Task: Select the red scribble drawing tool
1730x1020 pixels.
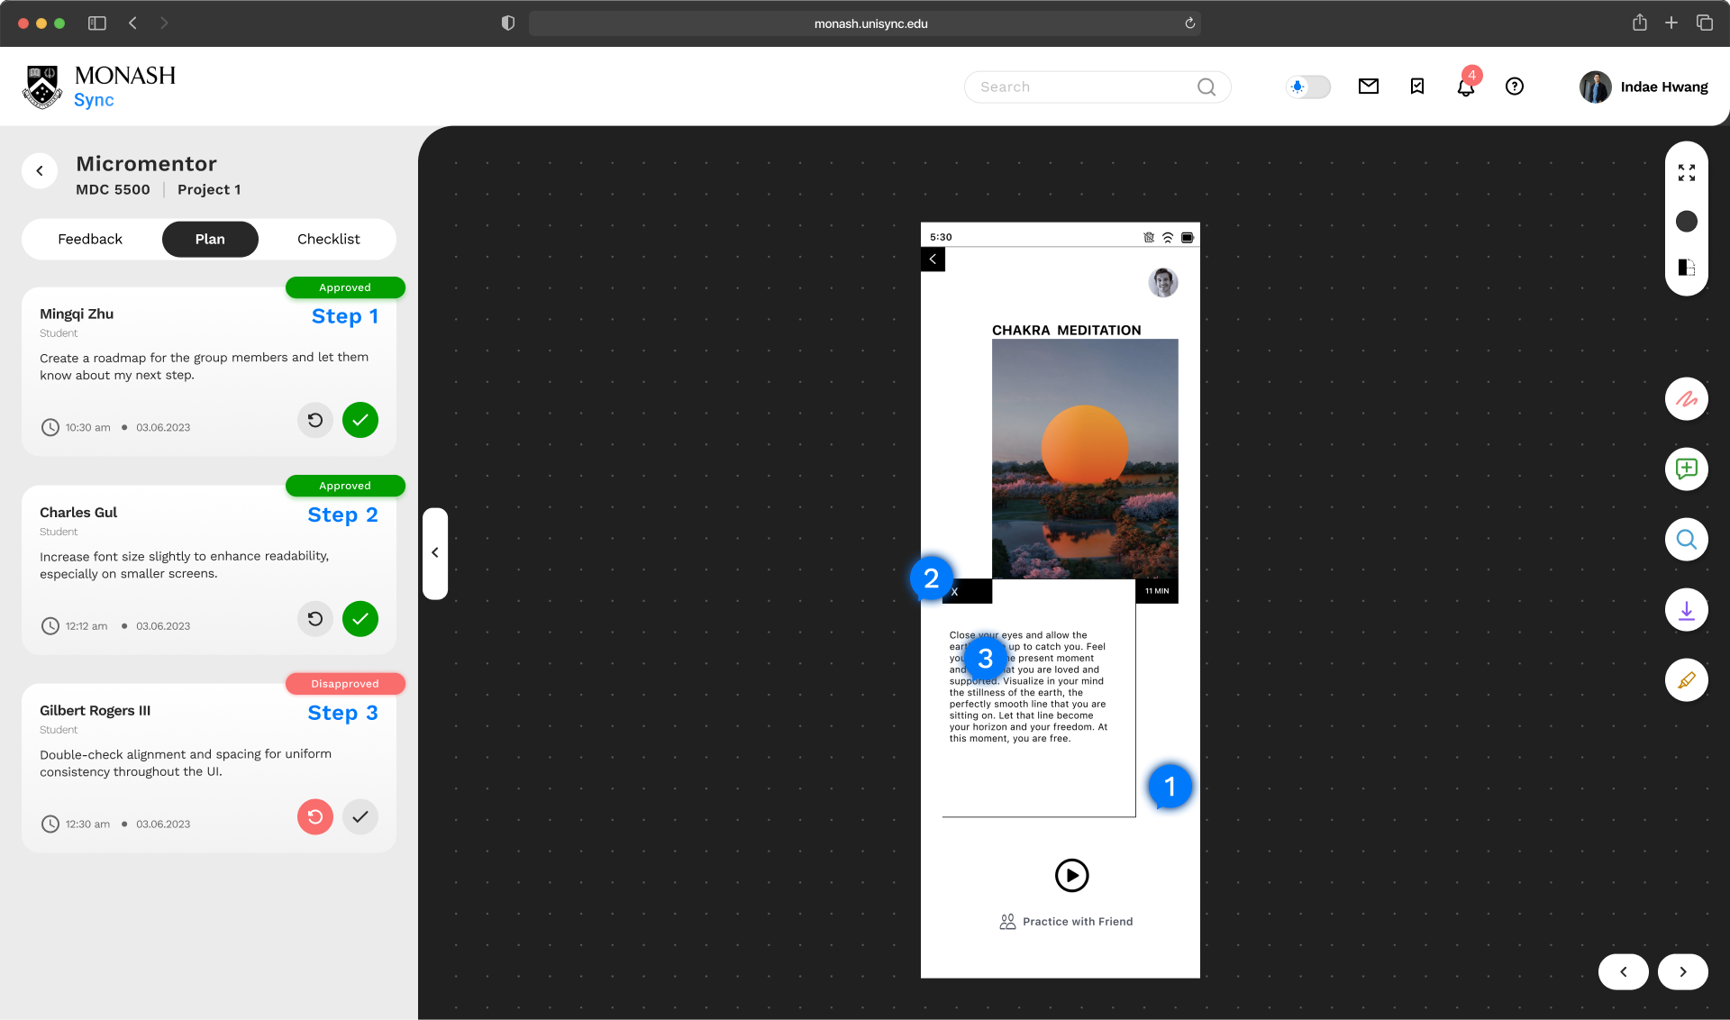Action: pos(1686,399)
